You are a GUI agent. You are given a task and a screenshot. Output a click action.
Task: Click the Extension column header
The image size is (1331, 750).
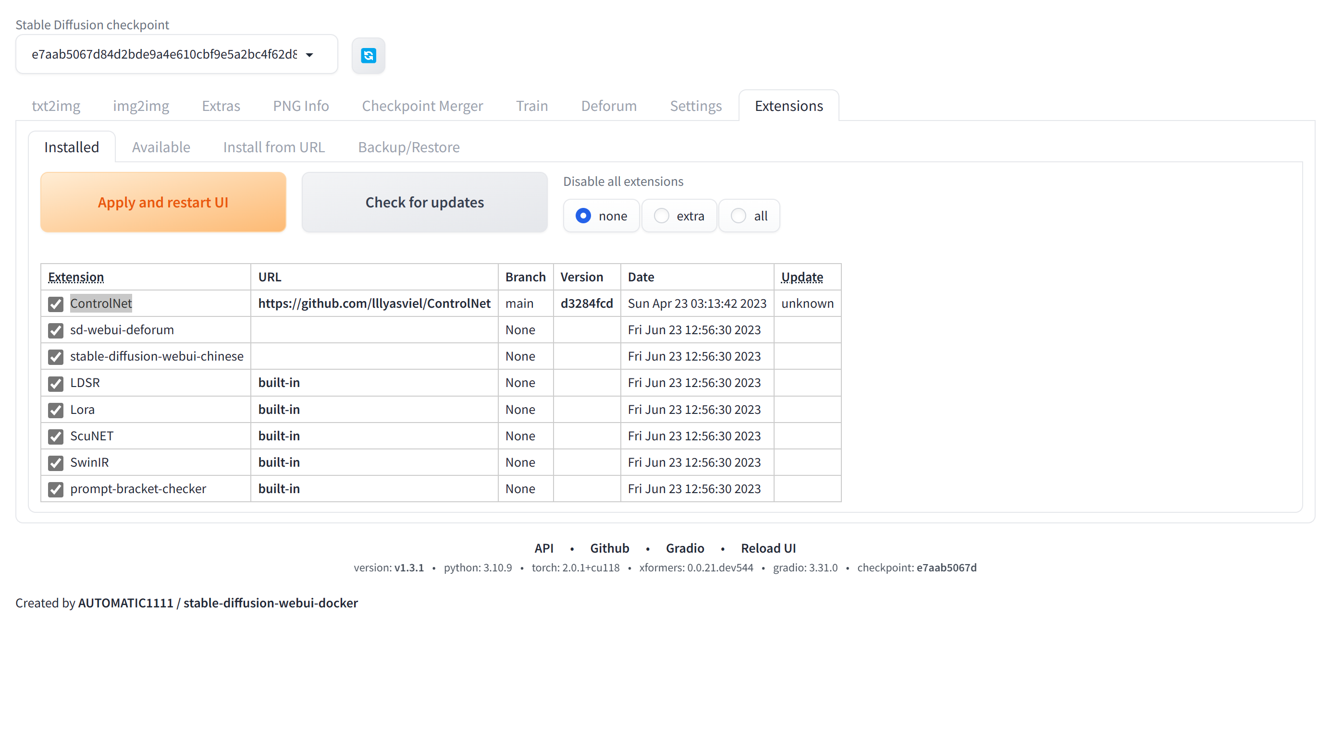click(76, 277)
